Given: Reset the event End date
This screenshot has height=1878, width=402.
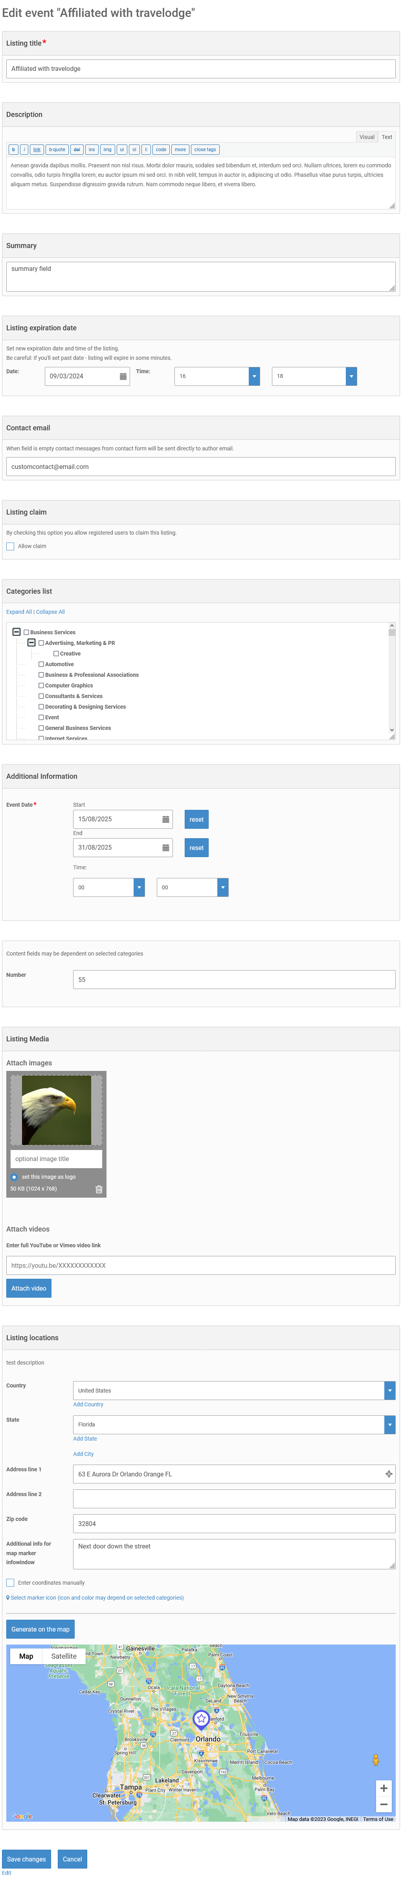Looking at the screenshot, I should coord(196,848).
